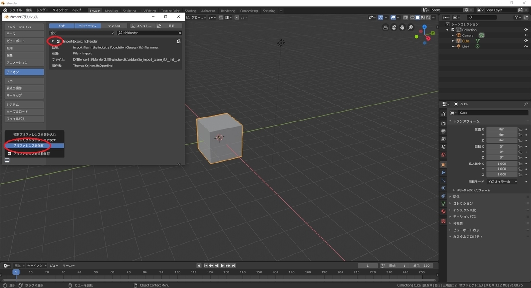Toggle lock on 拡大縮小 Z value
This screenshot has height=288, width=531.
click(x=521, y=175)
